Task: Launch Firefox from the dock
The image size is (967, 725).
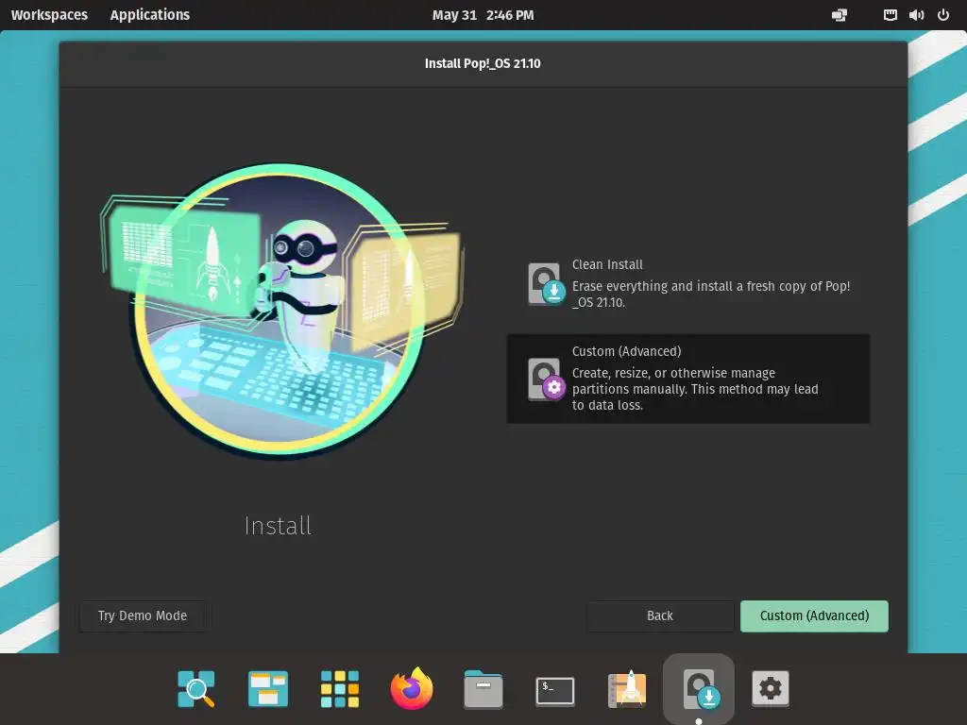Action: [412, 688]
